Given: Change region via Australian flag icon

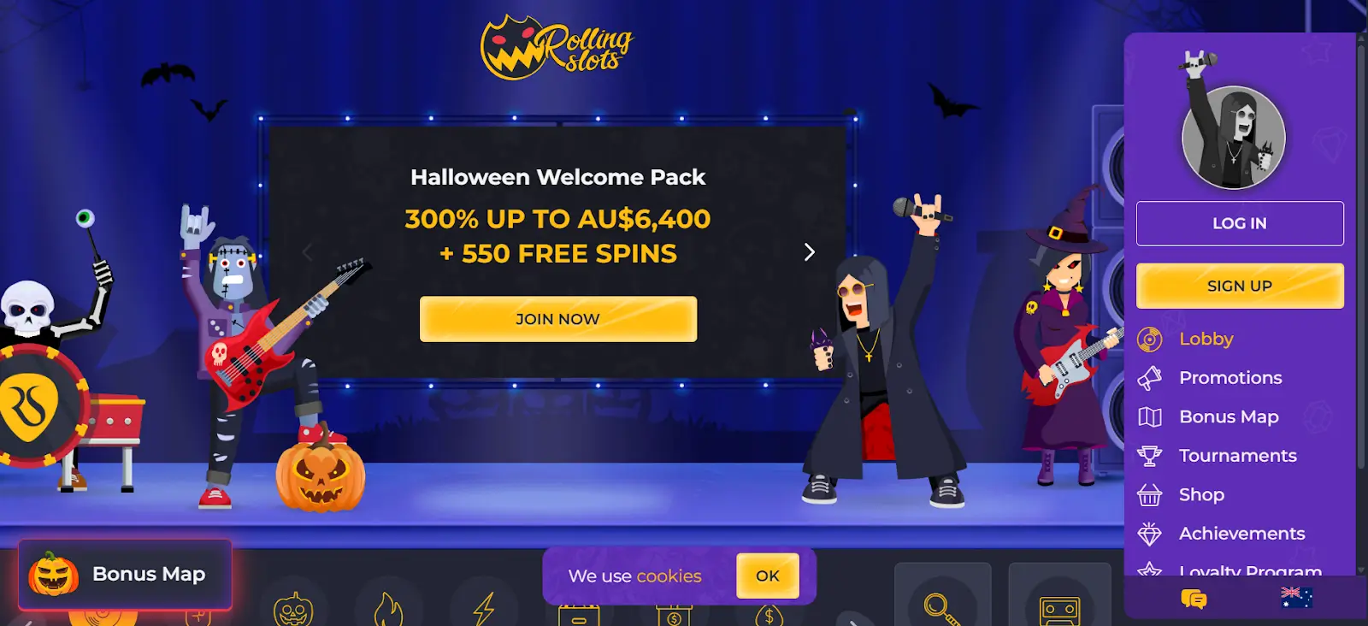Looking at the screenshot, I should (x=1297, y=597).
